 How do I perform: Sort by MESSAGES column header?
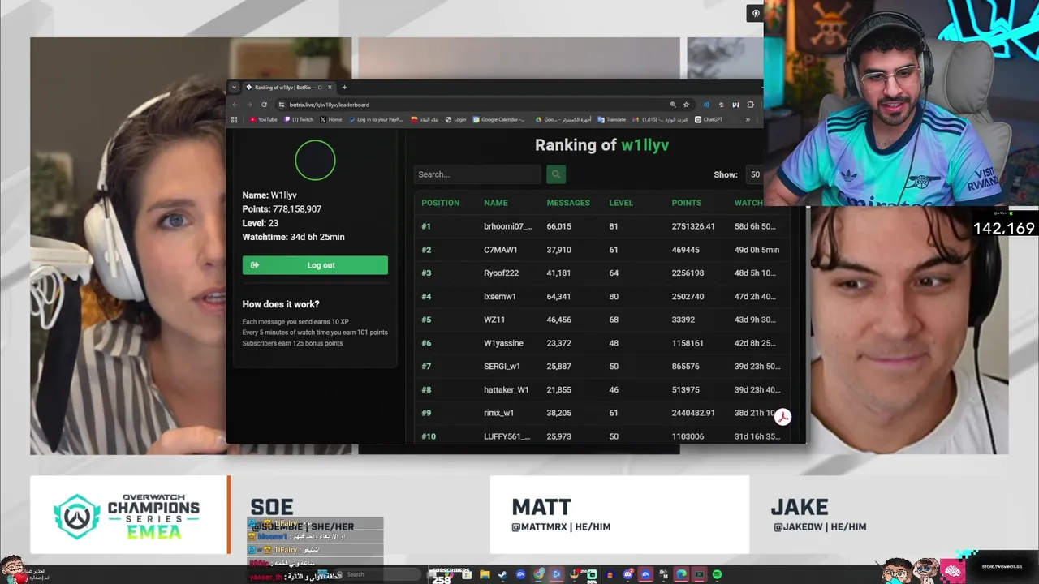pos(568,203)
